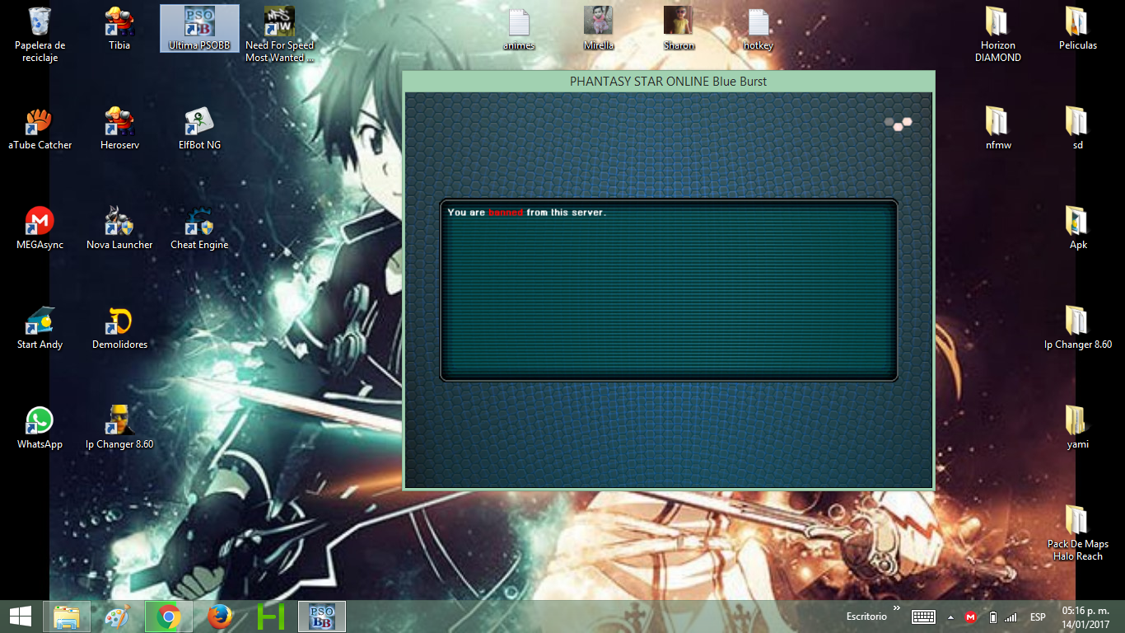1125x633 pixels.
Task: Open the nfmw folder
Action: [997, 129]
